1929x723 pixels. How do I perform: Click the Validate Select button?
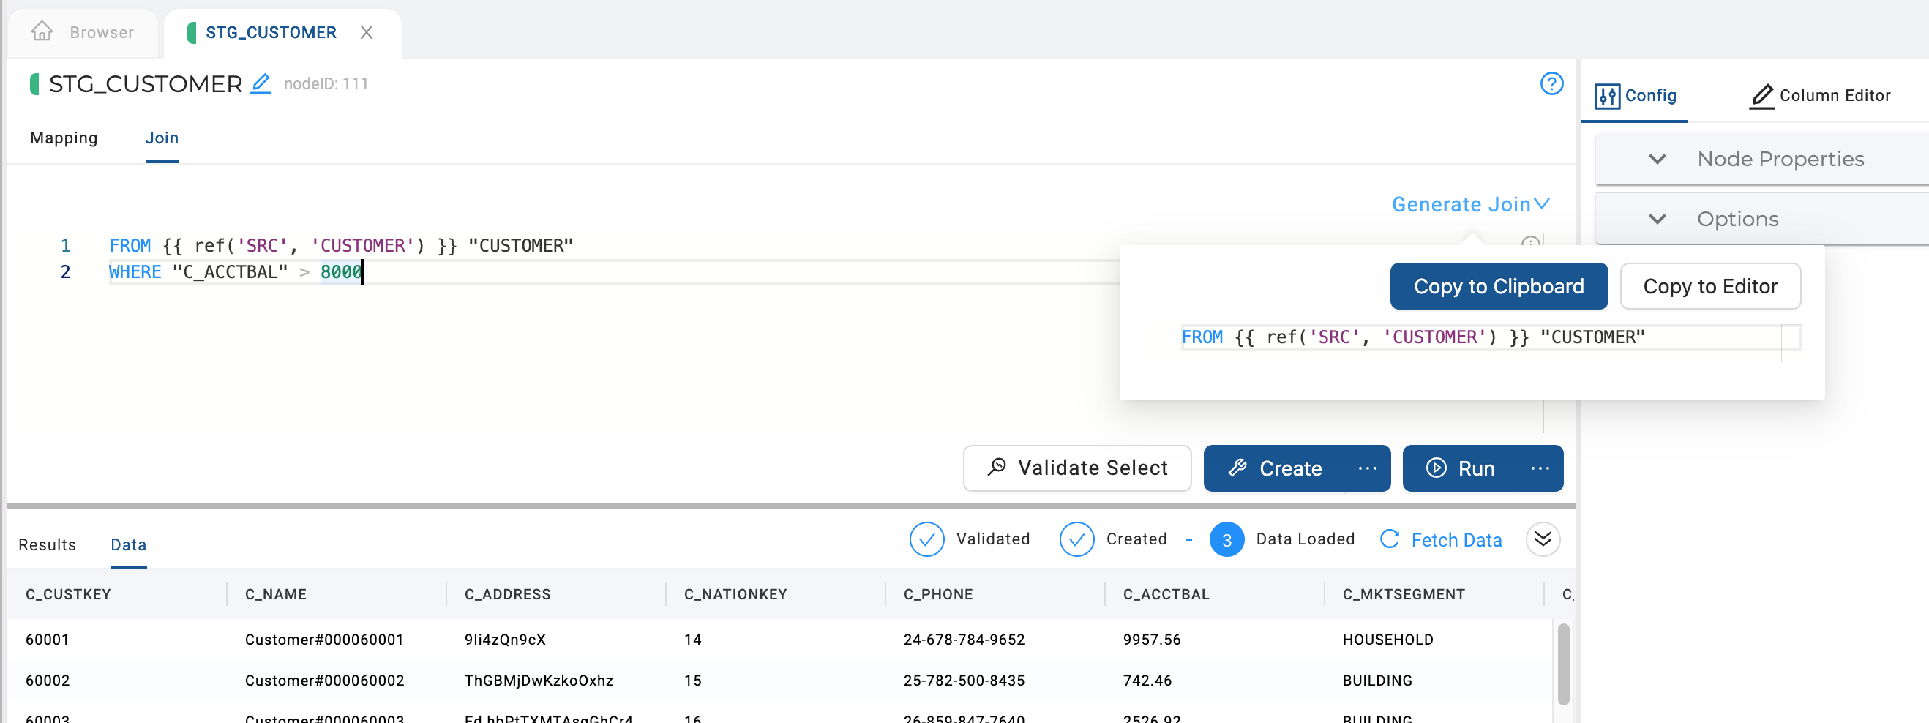pyautogui.click(x=1076, y=468)
